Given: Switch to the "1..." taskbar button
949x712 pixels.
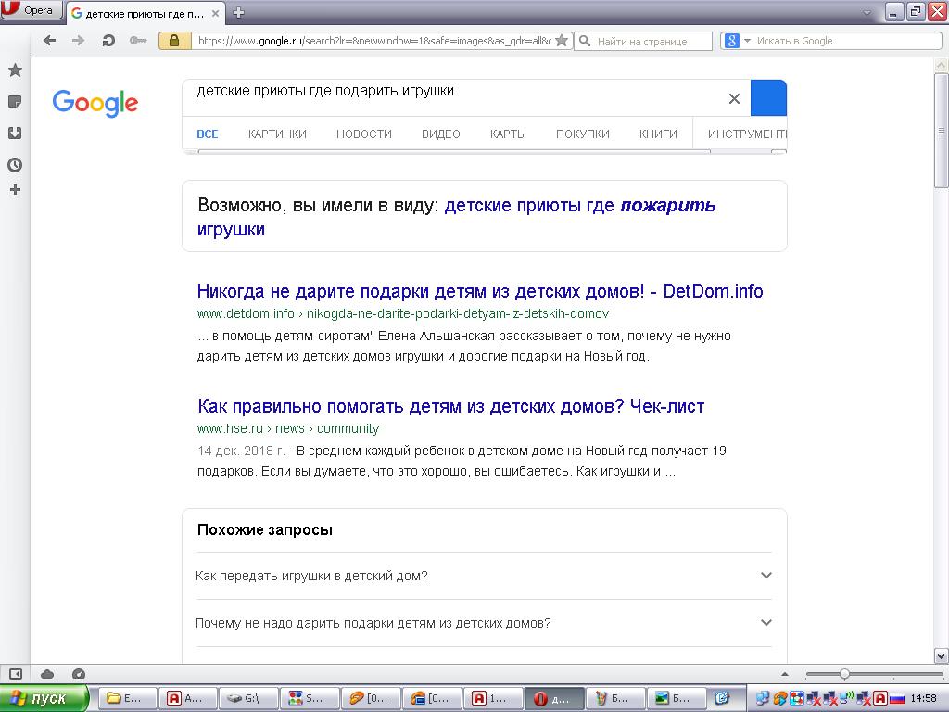Looking at the screenshot, I should tap(493, 698).
